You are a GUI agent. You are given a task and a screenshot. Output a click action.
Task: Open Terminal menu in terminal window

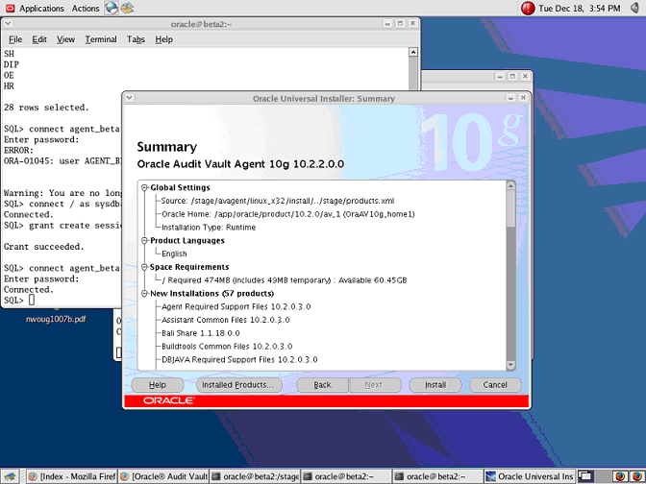[x=101, y=39]
